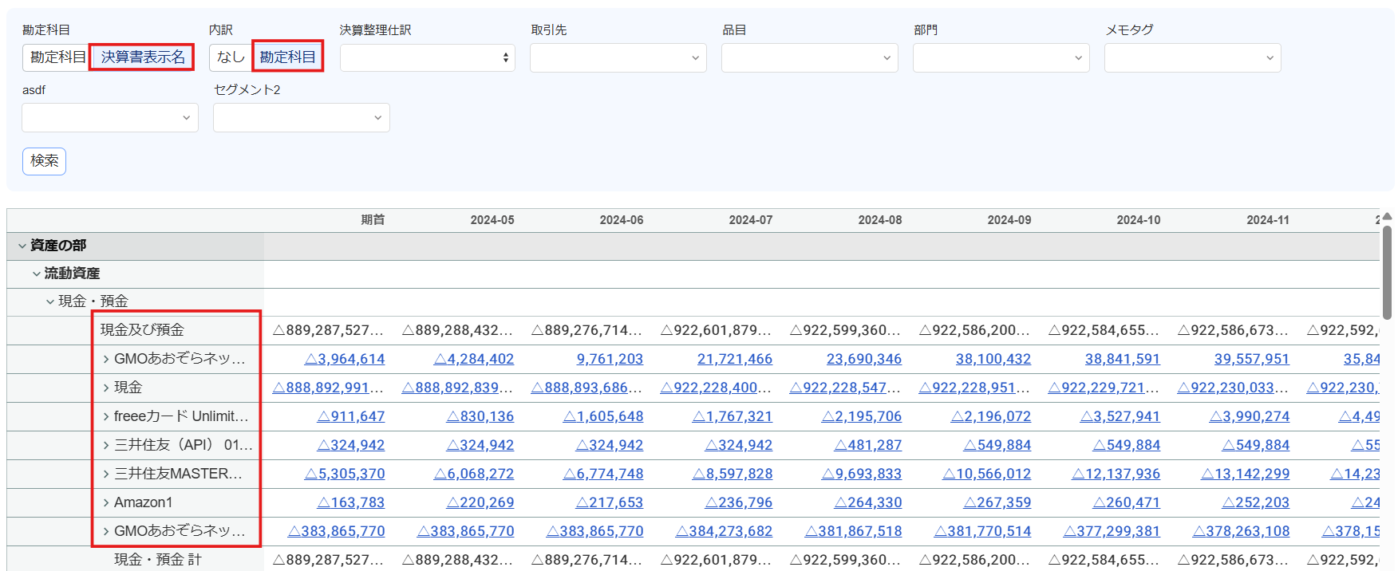Open the 決算整理仕訳 select box
This screenshot has height=571, width=1398.
pos(428,57)
